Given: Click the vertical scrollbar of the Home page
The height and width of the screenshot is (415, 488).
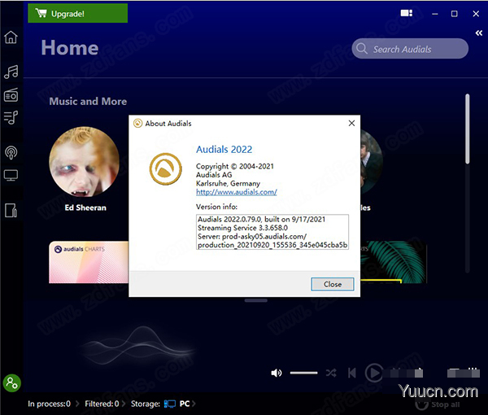Looking at the screenshot, I should (x=468, y=129).
